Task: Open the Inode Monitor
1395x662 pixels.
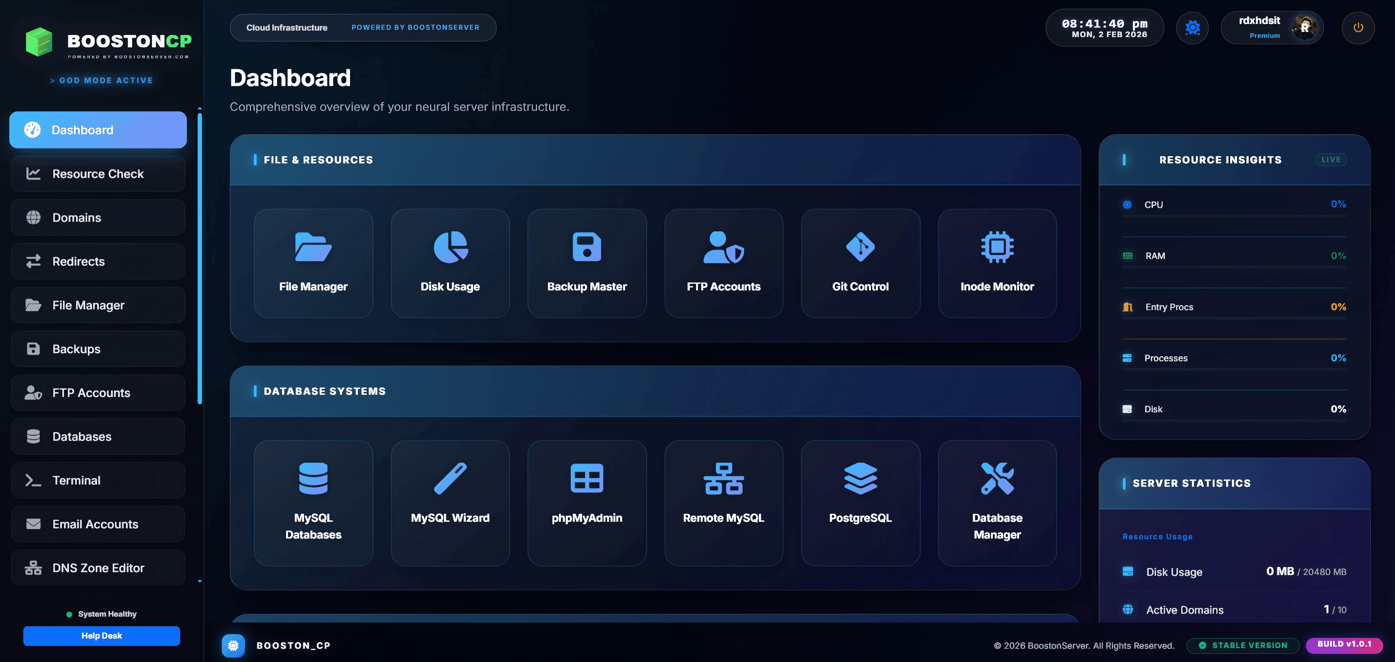Action: (997, 263)
